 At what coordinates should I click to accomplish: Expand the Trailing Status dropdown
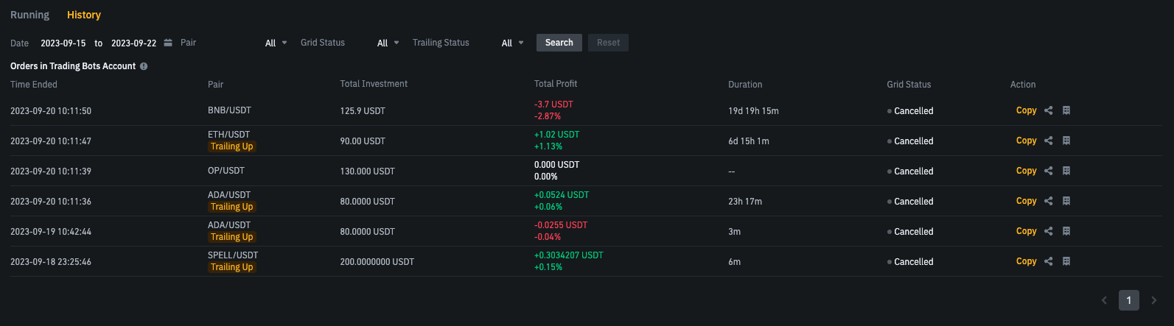point(512,43)
